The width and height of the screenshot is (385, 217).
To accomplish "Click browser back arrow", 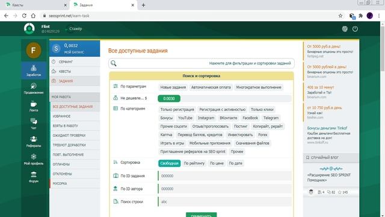I will (6, 16).
